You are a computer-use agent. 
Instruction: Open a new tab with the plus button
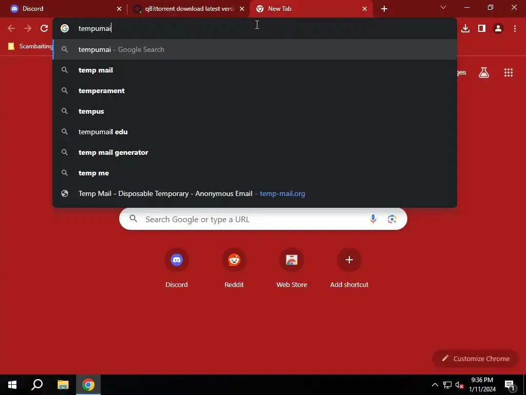[384, 9]
